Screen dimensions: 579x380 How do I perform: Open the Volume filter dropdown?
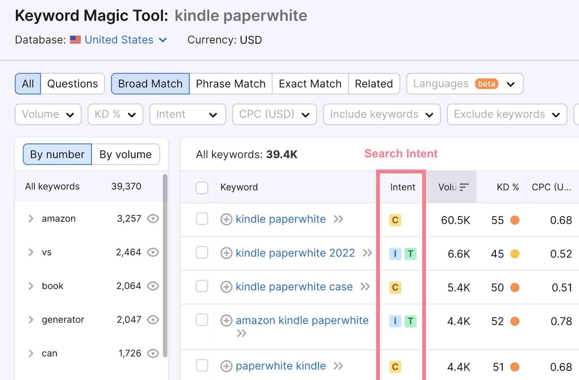coord(48,114)
